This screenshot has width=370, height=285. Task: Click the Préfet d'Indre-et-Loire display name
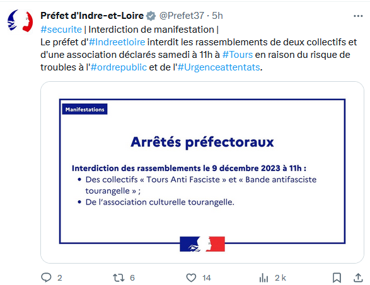pos(92,16)
